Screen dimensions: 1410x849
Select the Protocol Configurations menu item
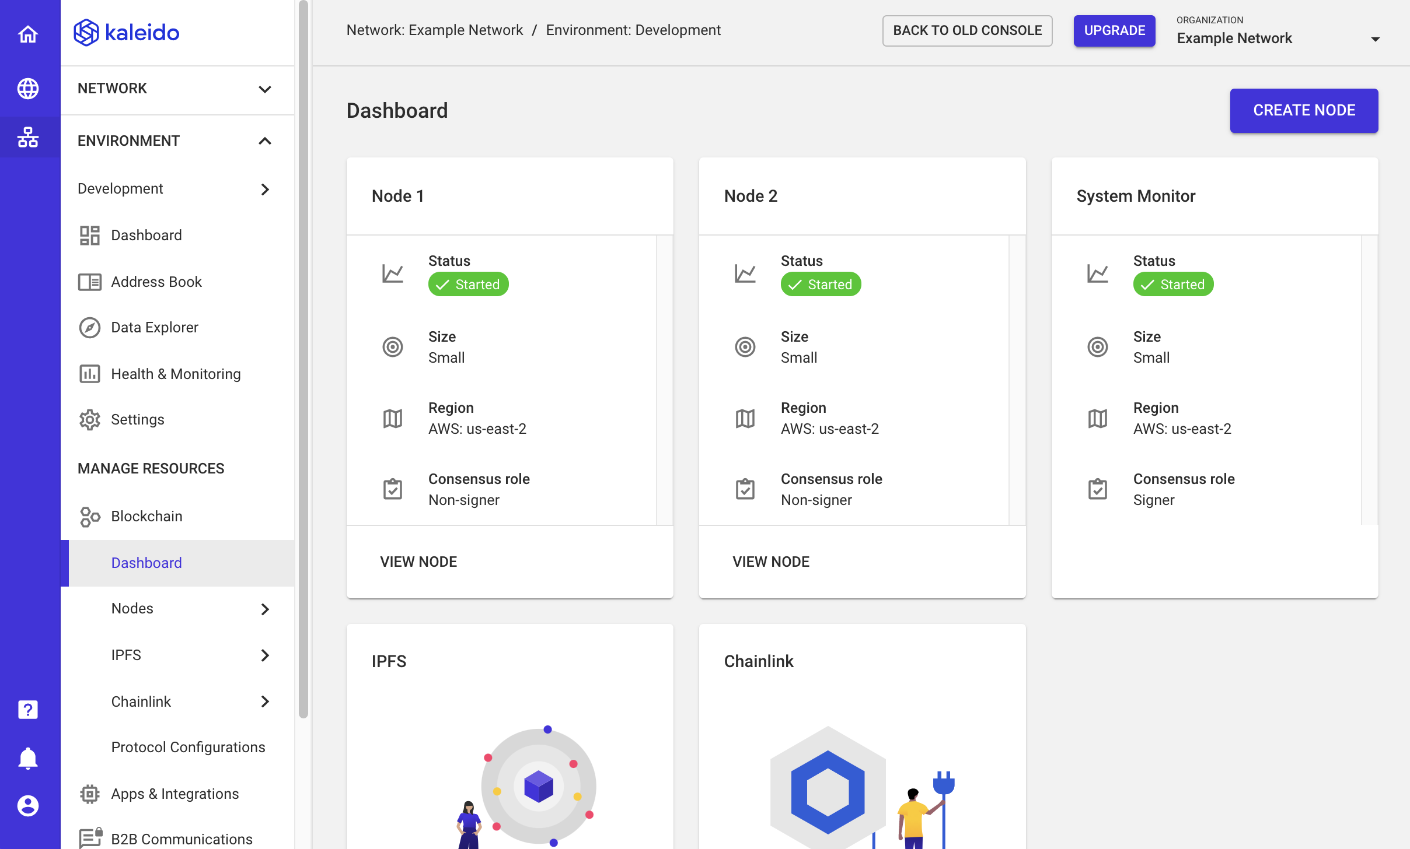click(187, 746)
